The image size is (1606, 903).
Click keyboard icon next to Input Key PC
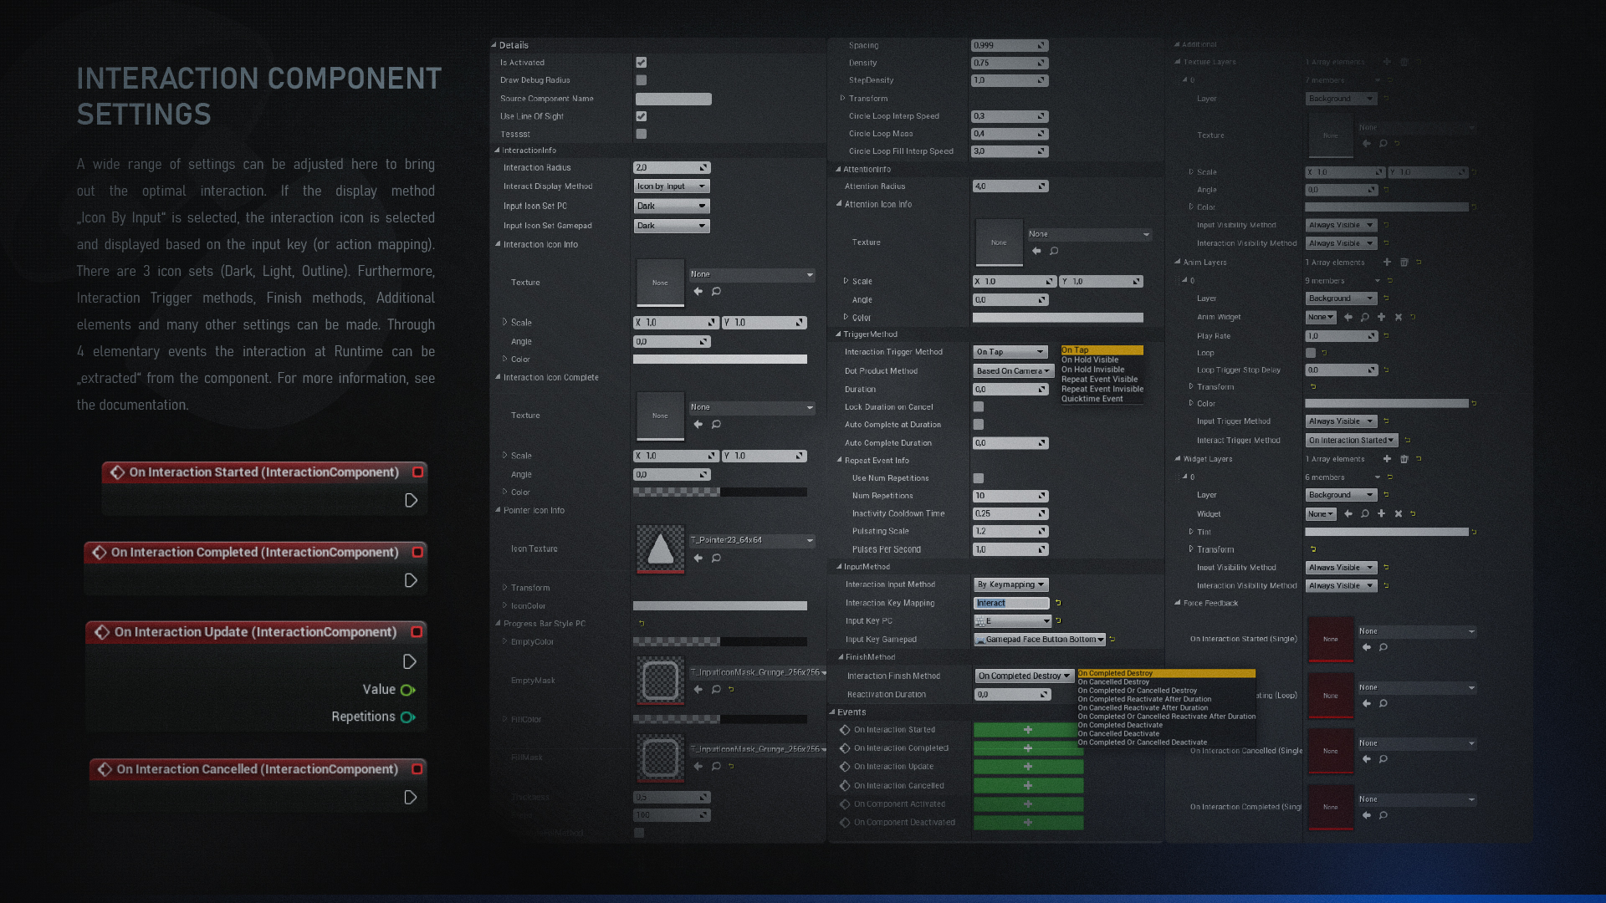(x=980, y=621)
